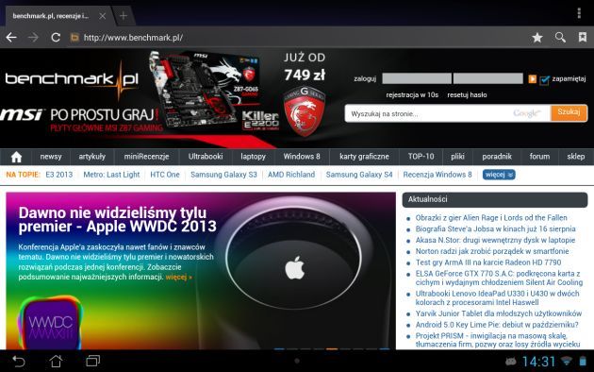Open the HTC One topic link
This screenshot has width=594, height=372.
click(165, 175)
